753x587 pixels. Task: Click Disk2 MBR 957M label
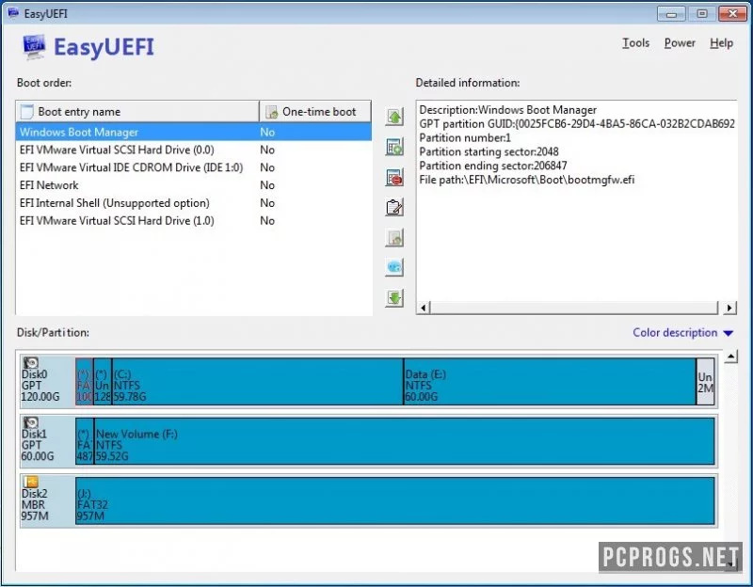pyautogui.click(x=35, y=504)
